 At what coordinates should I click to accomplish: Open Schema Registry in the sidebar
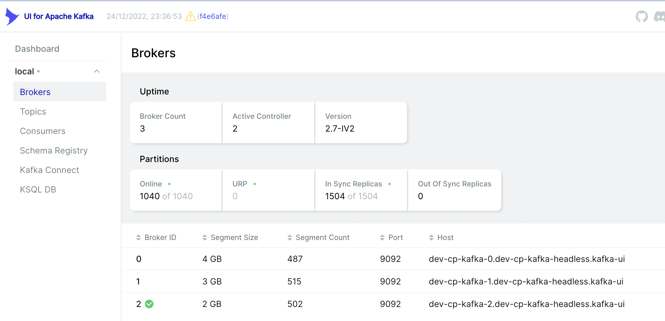click(54, 150)
